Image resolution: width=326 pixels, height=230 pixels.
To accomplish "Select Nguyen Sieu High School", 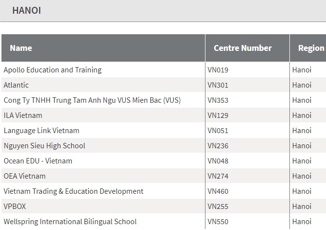I will 44,146.
